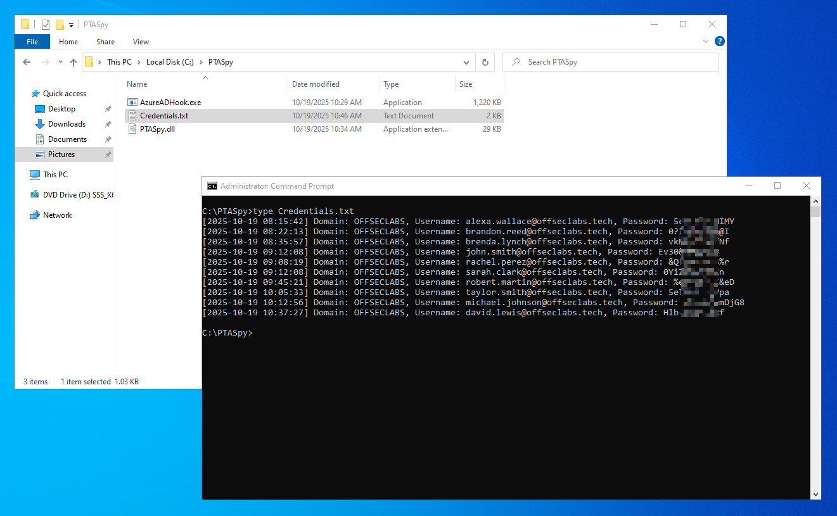The width and height of the screenshot is (837, 516).
Task: Navigate to Local Disk (C:) in breadcrumb
Action: point(169,62)
